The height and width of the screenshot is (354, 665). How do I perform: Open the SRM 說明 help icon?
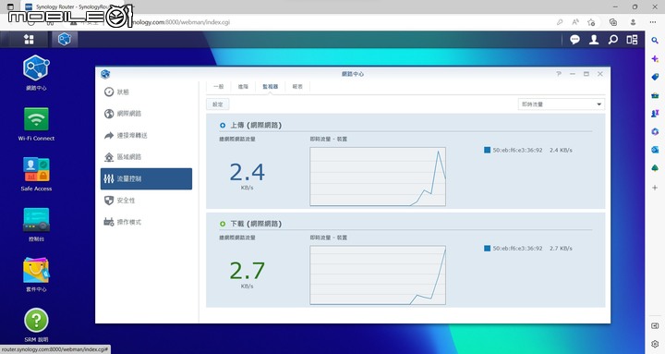click(x=36, y=325)
